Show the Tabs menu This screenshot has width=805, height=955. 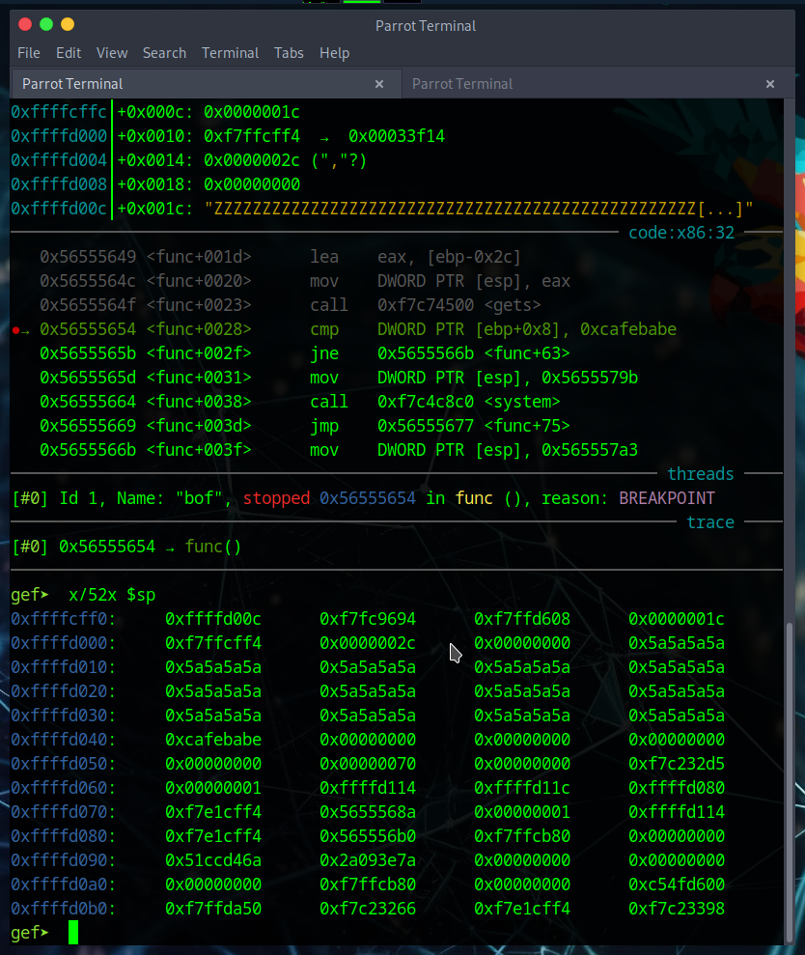289,53
